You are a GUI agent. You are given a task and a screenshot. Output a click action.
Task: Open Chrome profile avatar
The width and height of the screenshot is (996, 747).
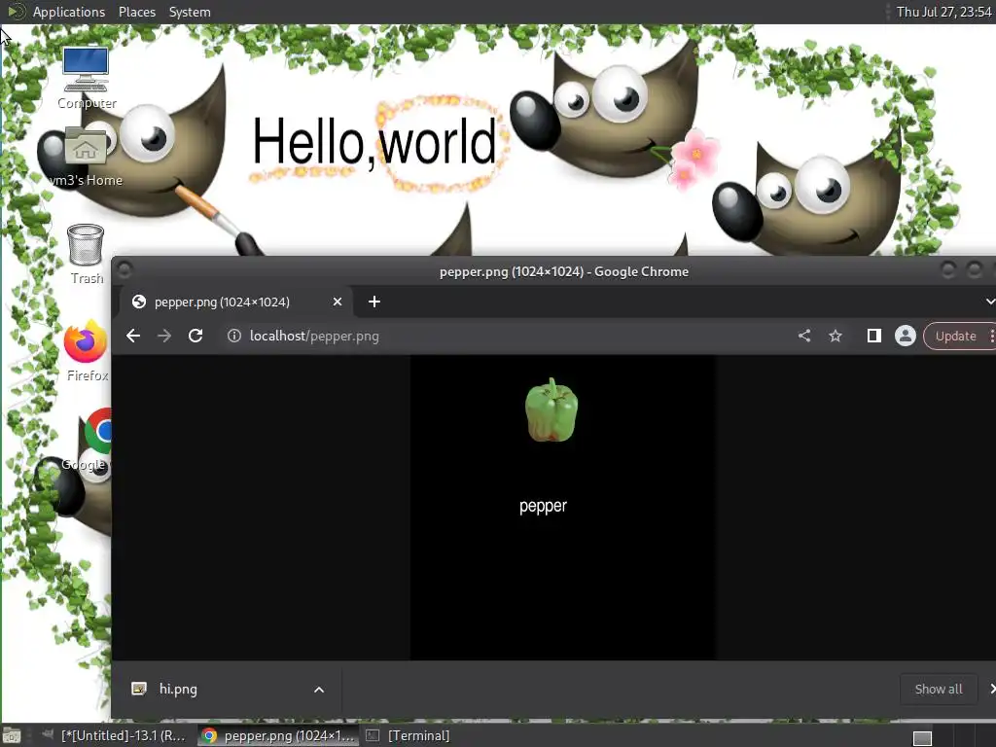pyautogui.click(x=906, y=336)
